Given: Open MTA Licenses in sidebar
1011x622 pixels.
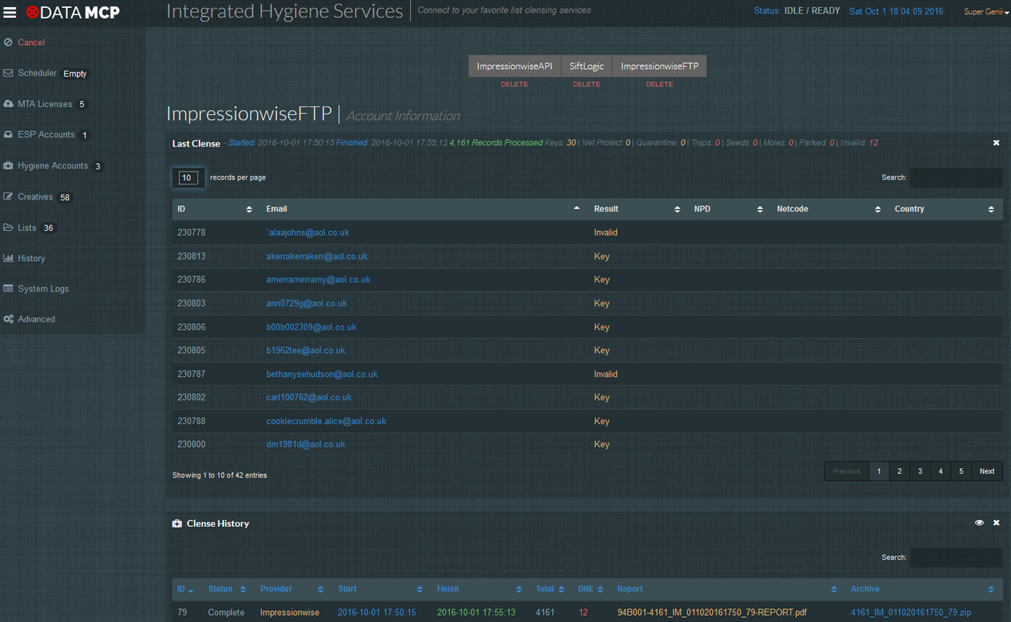Looking at the screenshot, I should pos(45,104).
